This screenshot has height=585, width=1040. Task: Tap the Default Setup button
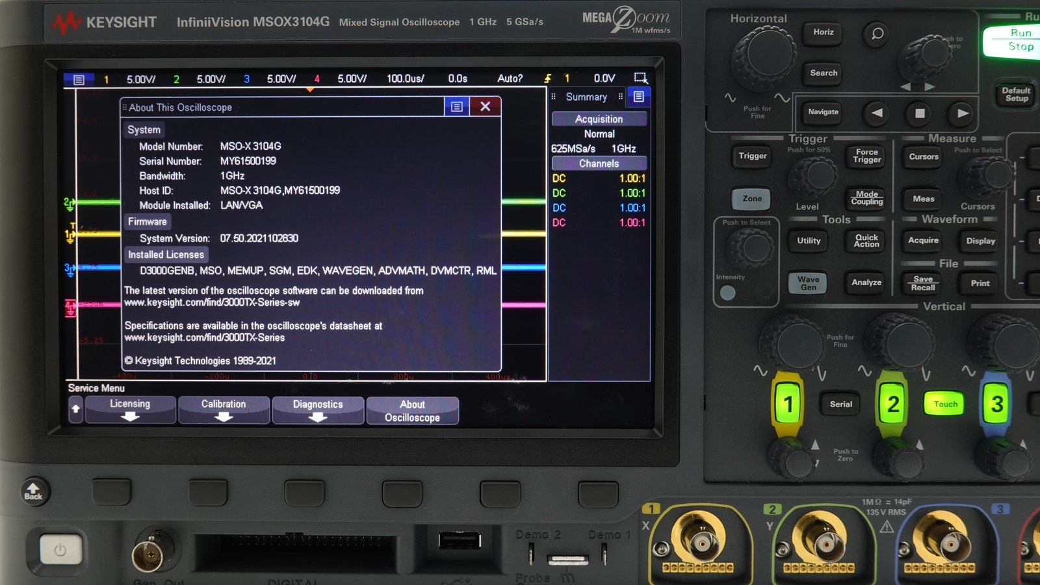tap(1016, 95)
